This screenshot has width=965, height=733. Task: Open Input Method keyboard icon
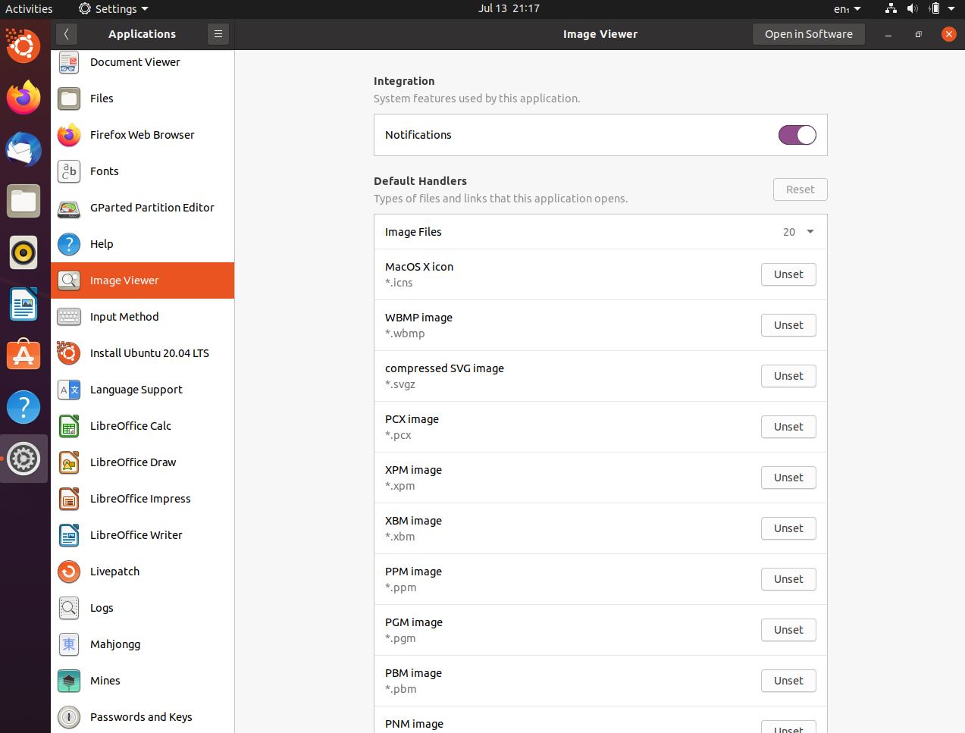[x=69, y=317]
